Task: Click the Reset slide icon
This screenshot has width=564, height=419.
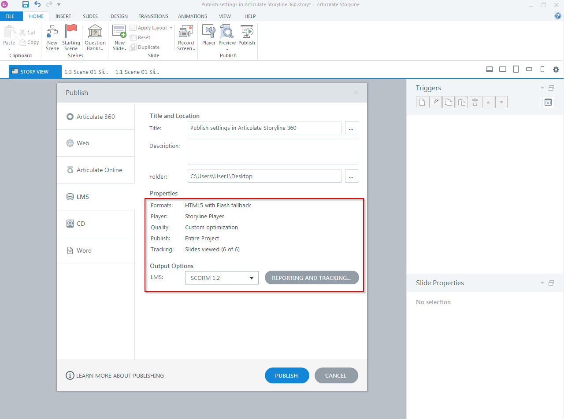Action: 133,37
